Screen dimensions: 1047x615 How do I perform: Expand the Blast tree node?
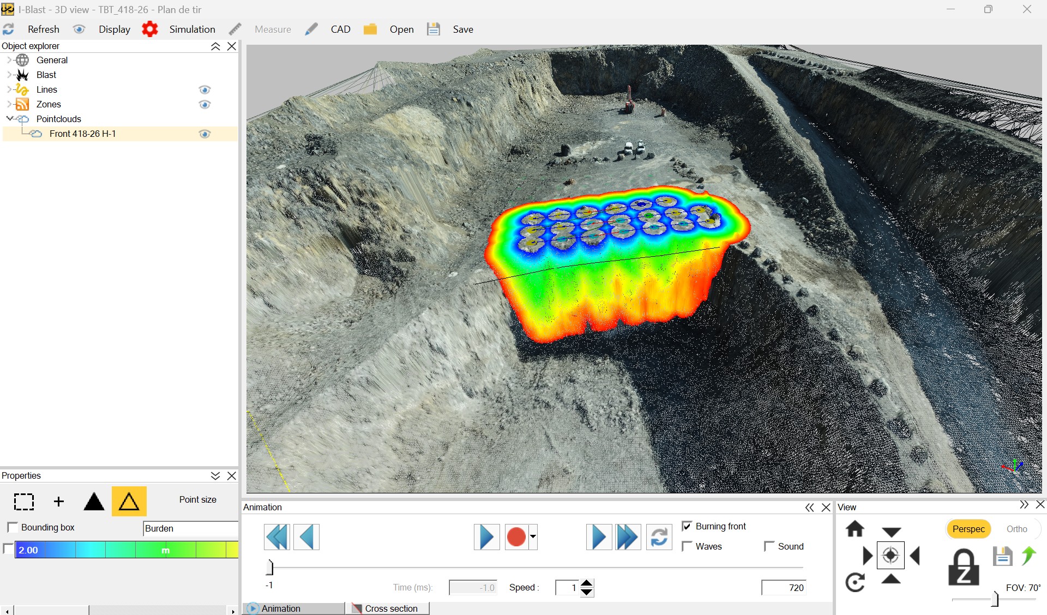(x=9, y=75)
